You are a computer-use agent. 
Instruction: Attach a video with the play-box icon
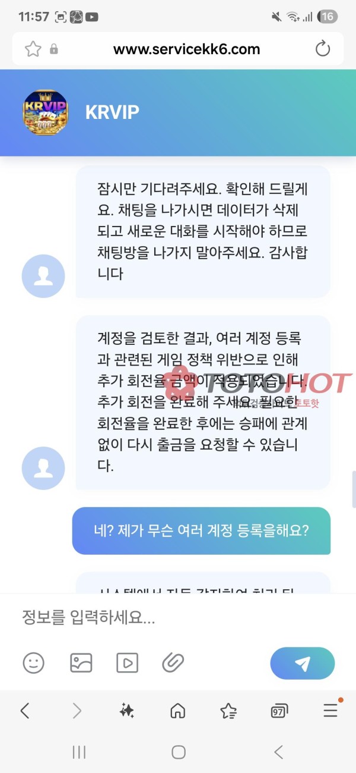click(x=127, y=662)
